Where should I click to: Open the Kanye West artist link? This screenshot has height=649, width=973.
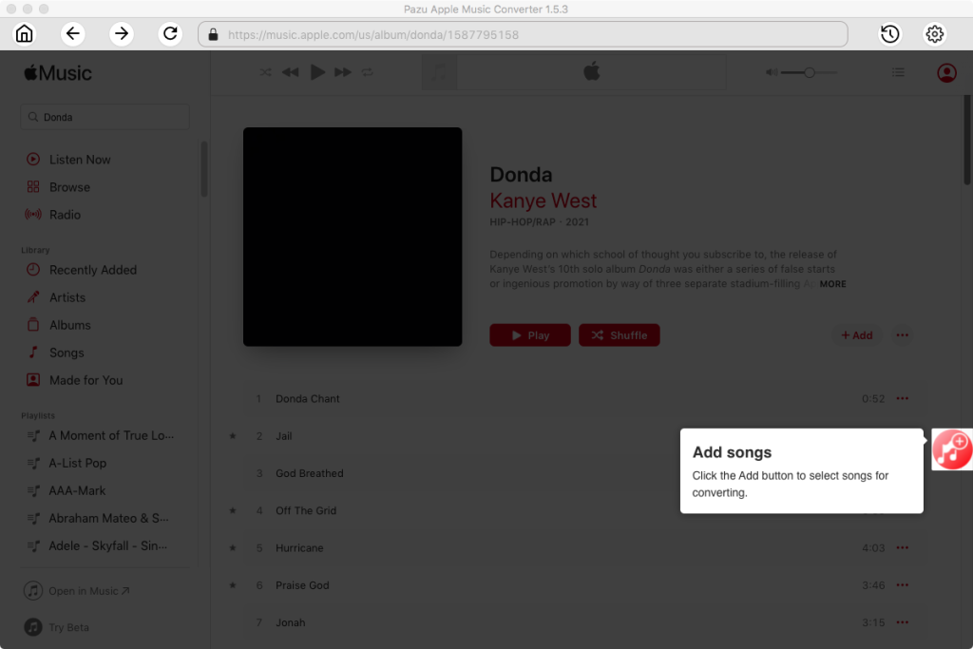coord(543,200)
